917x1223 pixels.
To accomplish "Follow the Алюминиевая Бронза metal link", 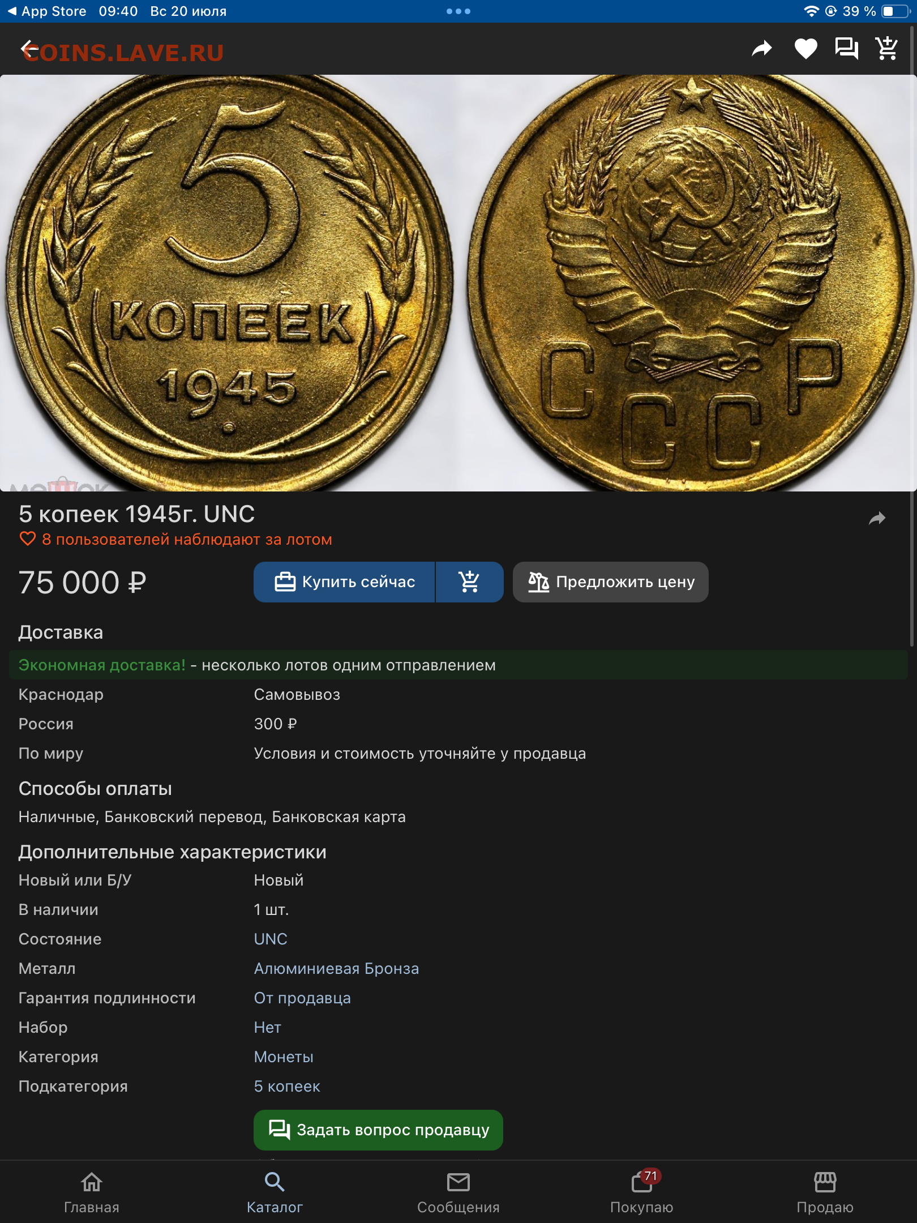I will coord(336,969).
